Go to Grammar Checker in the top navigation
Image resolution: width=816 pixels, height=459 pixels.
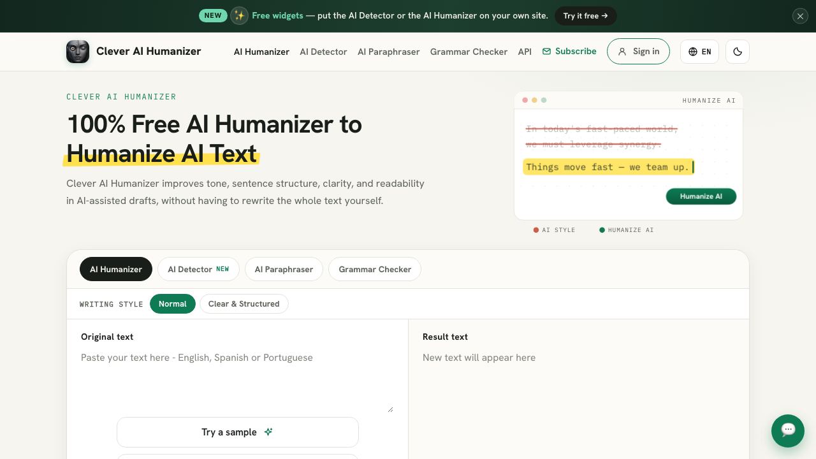pyautogui.click(x=469, y=52)
